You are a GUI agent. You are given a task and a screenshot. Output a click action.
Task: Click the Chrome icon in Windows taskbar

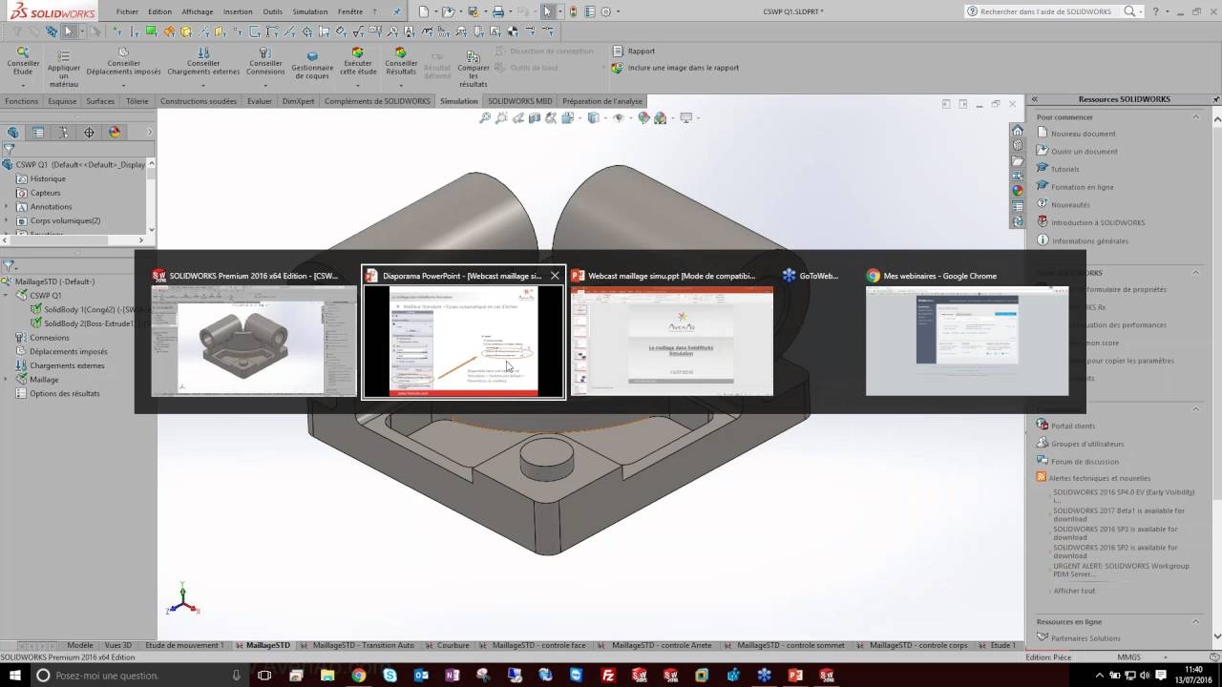pos(358,675)
